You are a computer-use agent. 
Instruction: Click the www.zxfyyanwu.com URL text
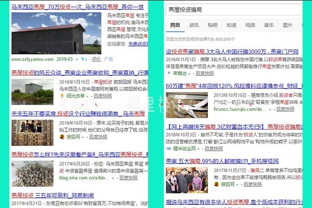(32, 59)
